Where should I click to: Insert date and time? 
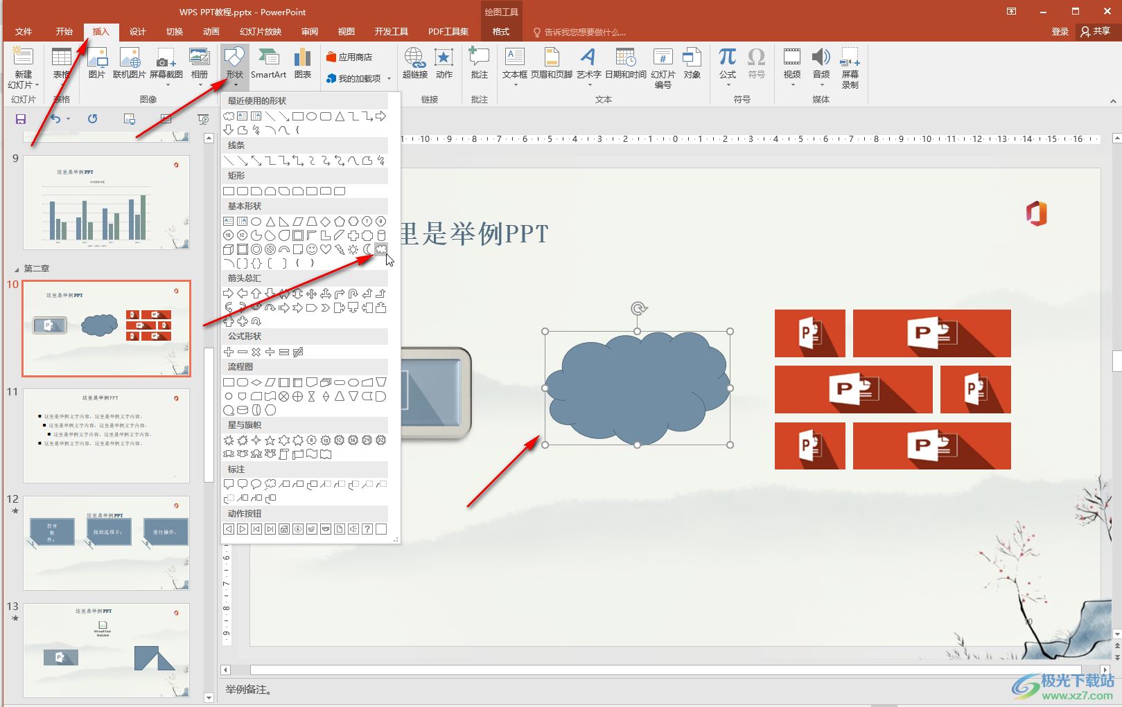[626, 64]
